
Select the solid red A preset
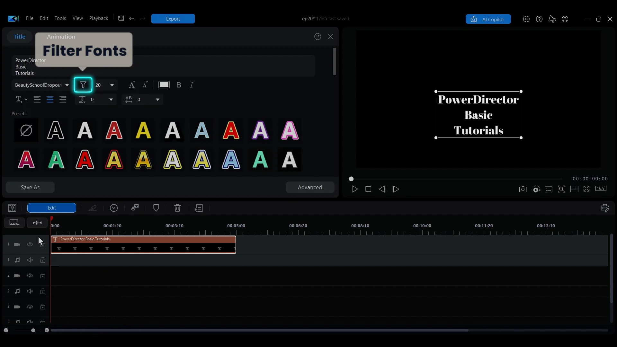[114, 130]
